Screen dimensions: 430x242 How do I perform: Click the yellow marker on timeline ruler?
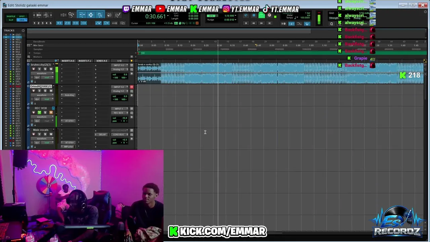coord(256,45)
